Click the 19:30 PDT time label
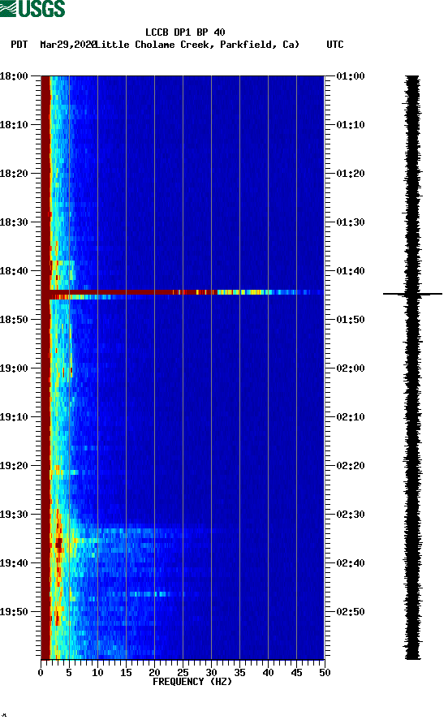 tap(14, 515)
